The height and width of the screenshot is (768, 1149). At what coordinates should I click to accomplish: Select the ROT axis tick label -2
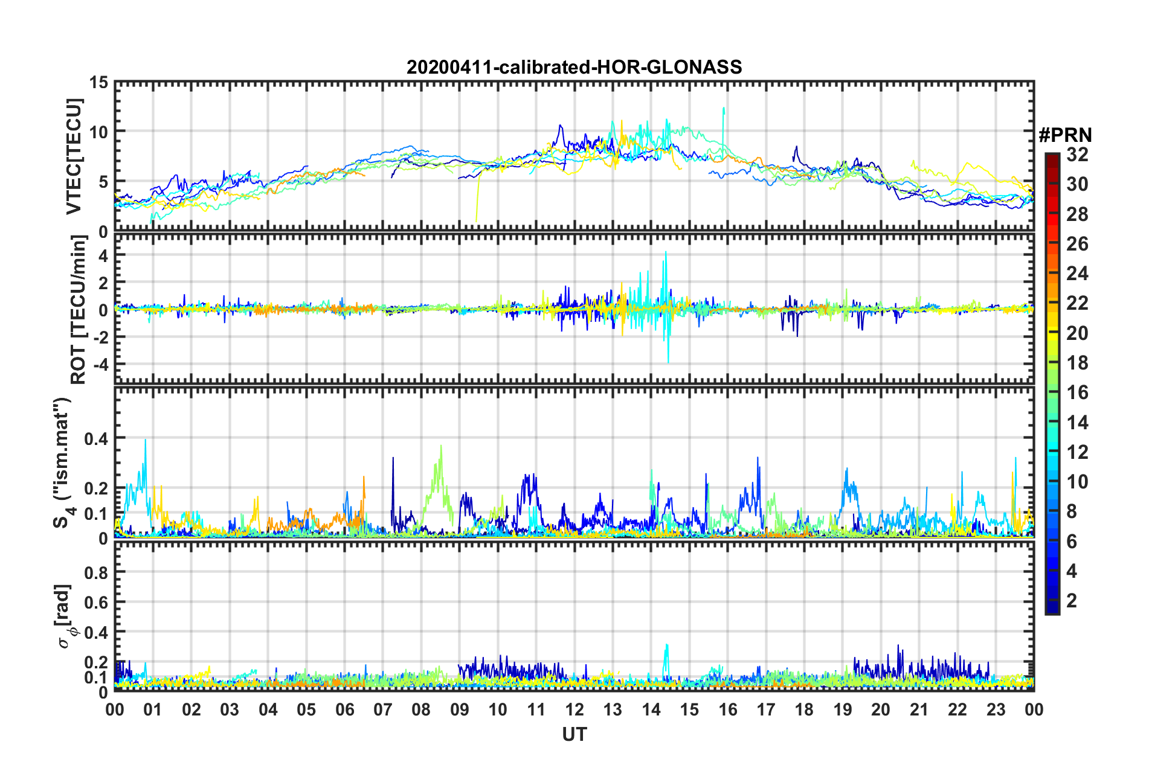(100, 337)
